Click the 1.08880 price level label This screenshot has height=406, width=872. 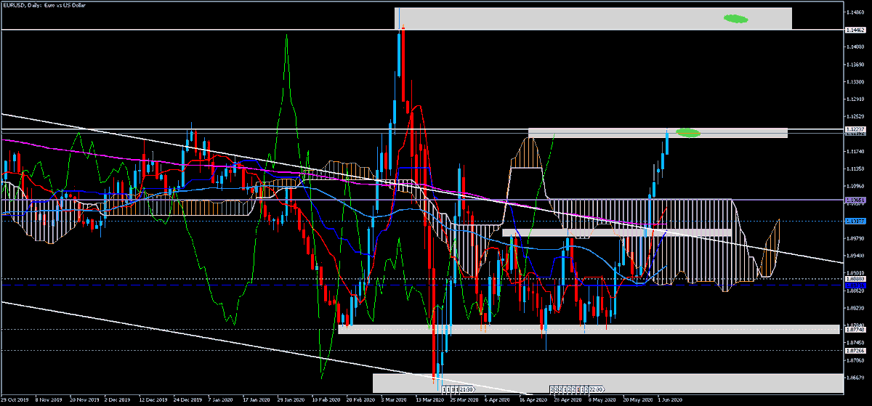(855, 279)
